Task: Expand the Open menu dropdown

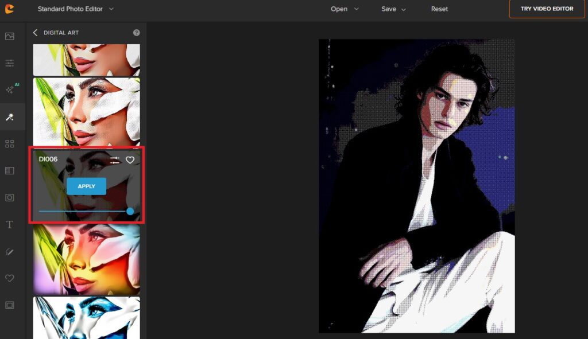Action: click(345, 9)
